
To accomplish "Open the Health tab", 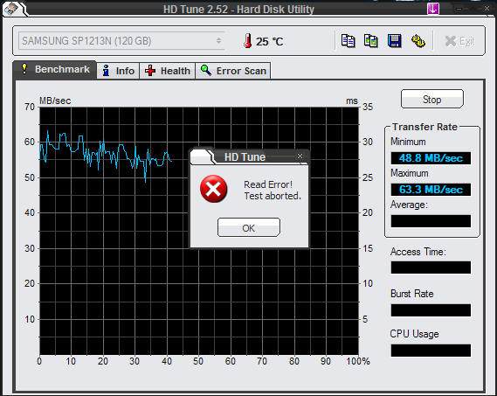I will [167, 71].
